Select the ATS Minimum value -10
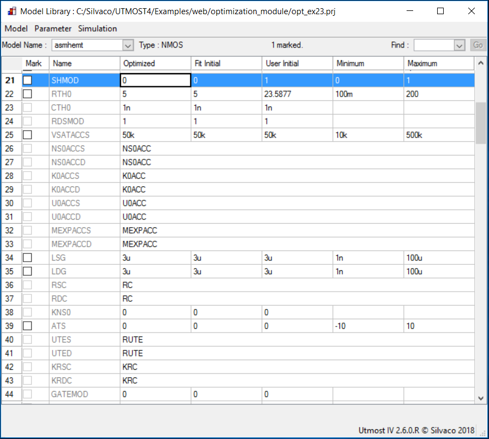 368,326
